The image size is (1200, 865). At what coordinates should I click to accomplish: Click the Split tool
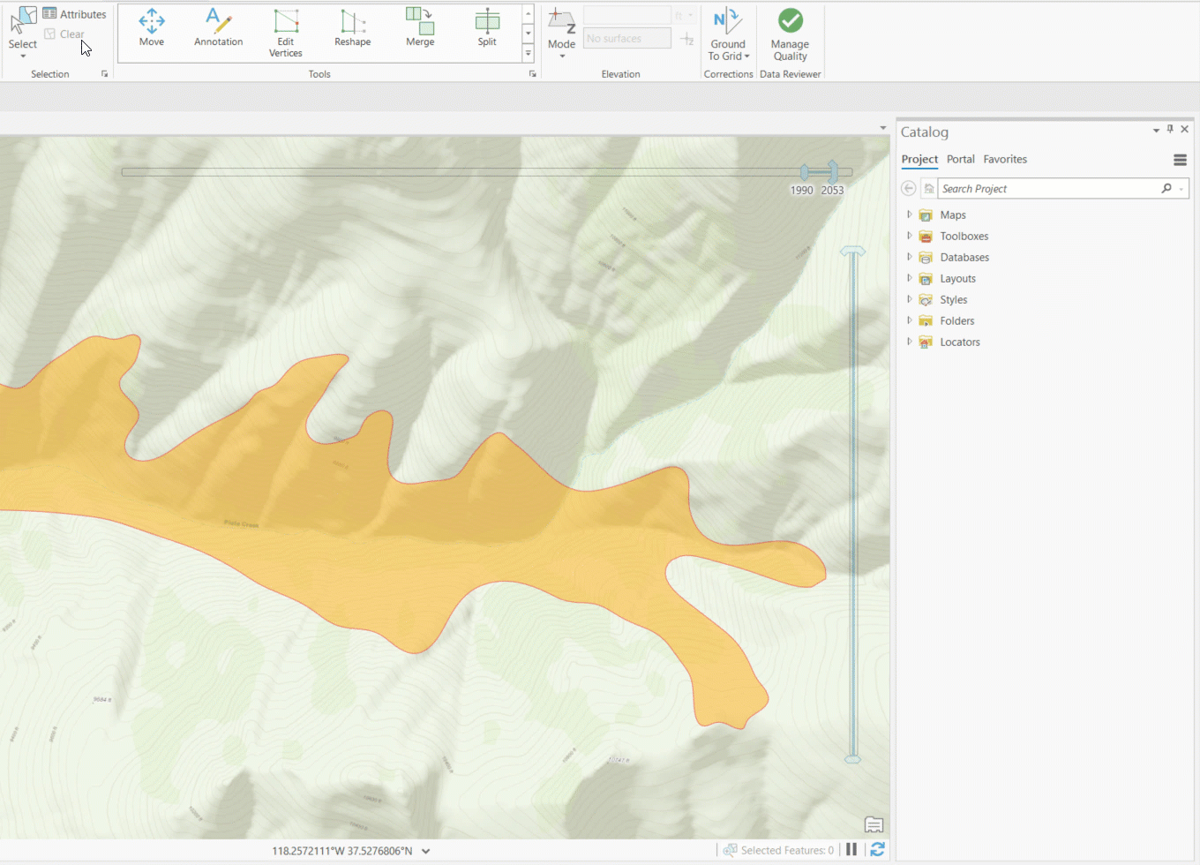(487, 28)
